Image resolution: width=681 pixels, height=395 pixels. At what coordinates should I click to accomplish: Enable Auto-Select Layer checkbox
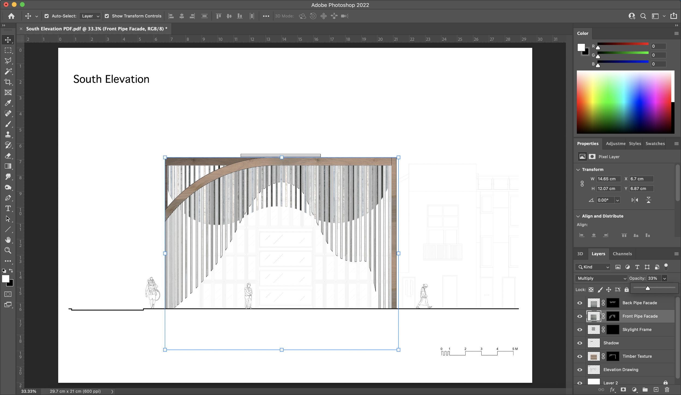[45, 16]
